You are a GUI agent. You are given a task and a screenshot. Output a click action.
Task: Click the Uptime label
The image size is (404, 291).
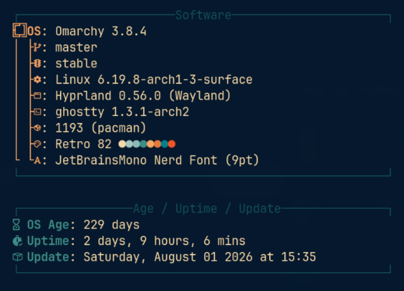[x=48, y=241]
